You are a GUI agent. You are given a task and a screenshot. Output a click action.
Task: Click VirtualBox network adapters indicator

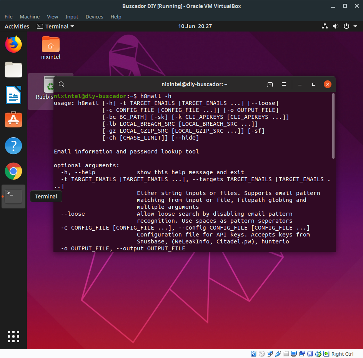270,354
